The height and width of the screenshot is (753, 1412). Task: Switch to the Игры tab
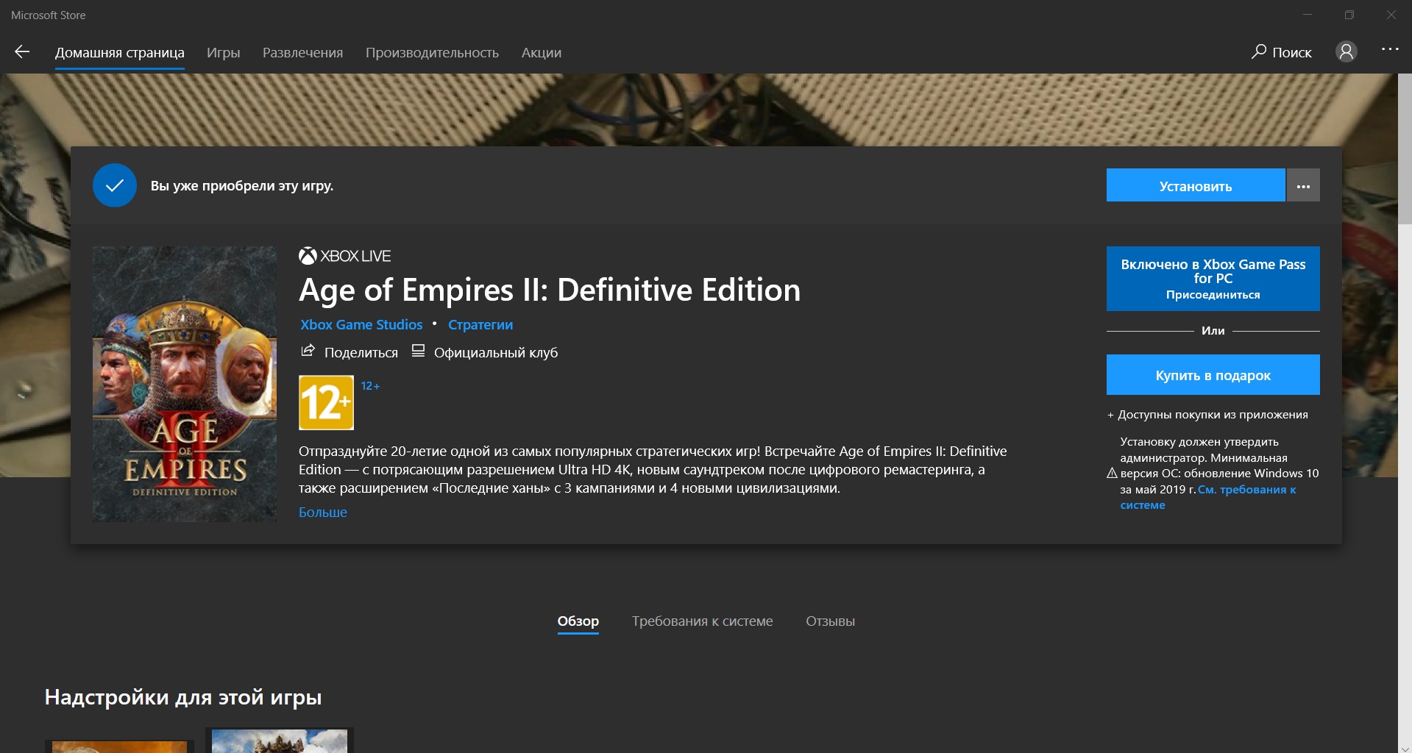pyautogui.click(x=223, y=53)
